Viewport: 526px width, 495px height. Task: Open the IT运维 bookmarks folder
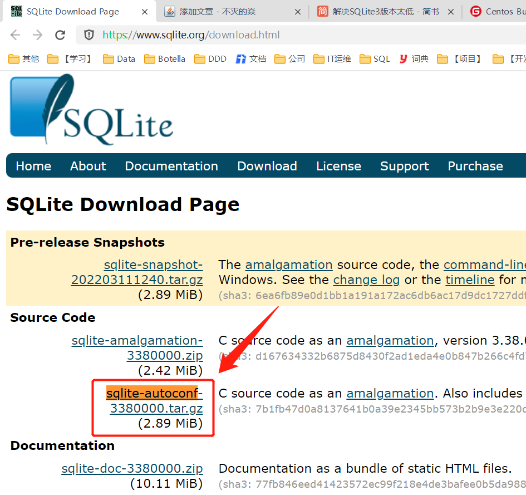332,59
